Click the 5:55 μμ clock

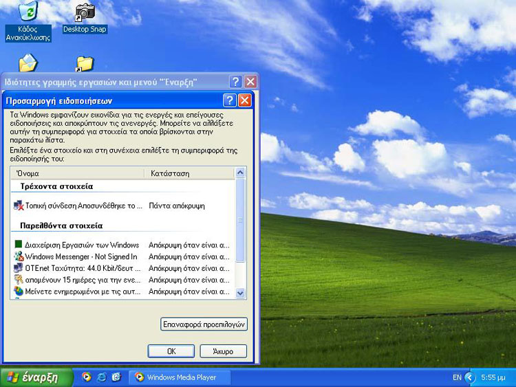pyautogui.click(x=493, y=377)
